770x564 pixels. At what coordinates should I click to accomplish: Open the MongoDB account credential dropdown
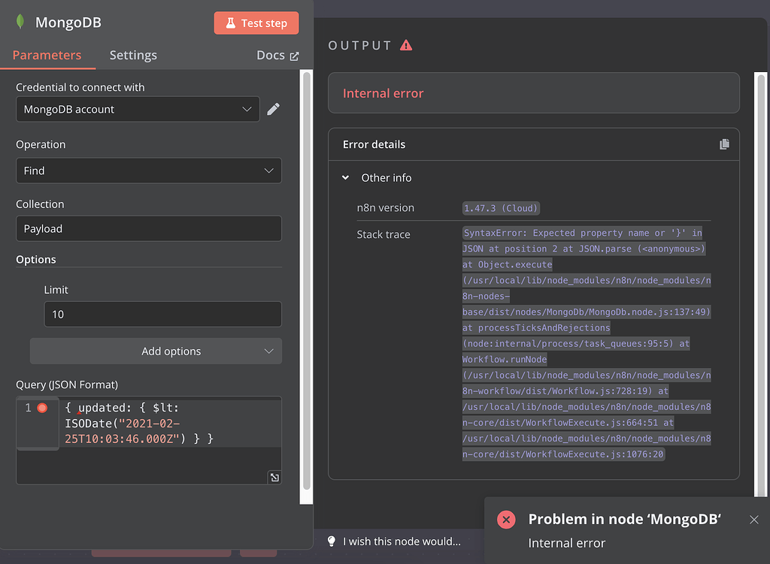[x=138, y=109]
